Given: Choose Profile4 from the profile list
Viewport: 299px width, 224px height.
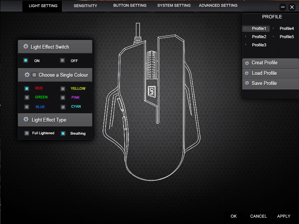Looking at the screenshot, I should (287, 28).
